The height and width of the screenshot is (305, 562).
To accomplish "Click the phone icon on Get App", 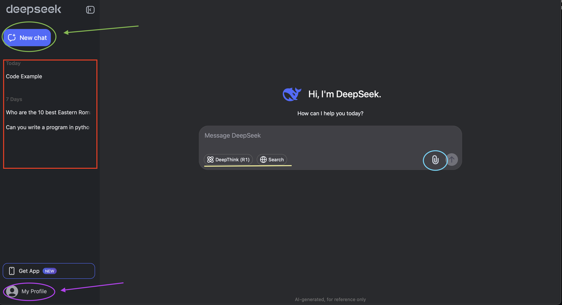I will click(12, 271).
